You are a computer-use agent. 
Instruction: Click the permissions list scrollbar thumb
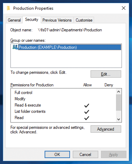pyautogui.click(x=118, y=102)
